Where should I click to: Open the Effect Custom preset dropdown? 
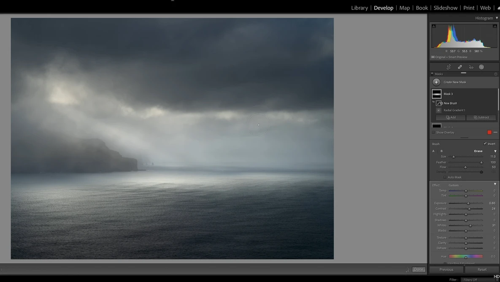pos(455,185)
